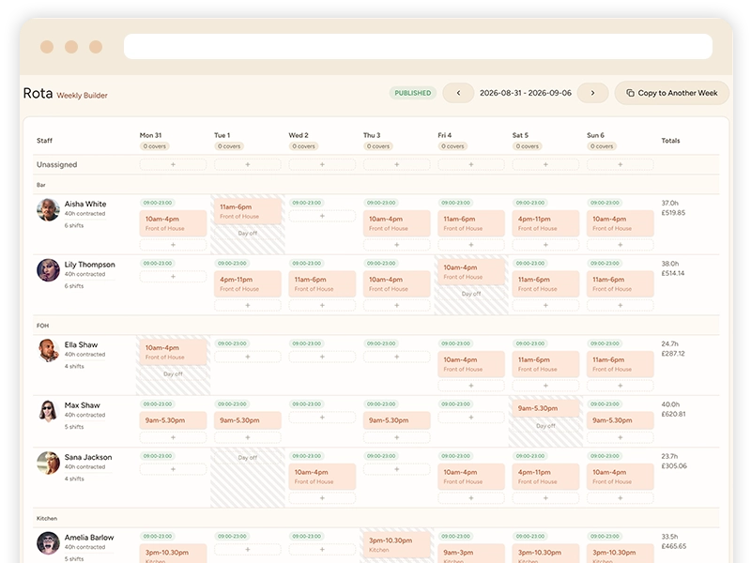Open Lily Thompson's Wednesday 11am-6pm shift

322,284
